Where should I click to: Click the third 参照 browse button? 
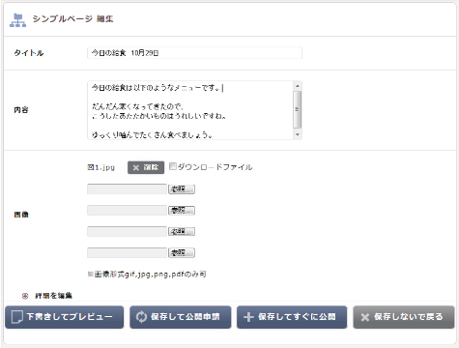(x=182, y=231)
